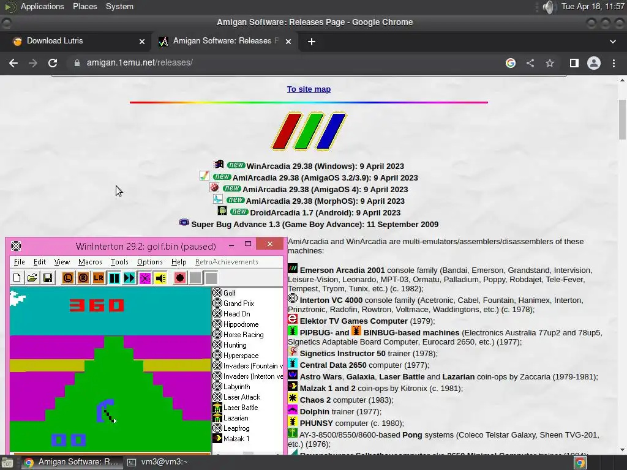Open the System menu in top panel
This screenshot has width=627, height=470.
pyautogui.click(x=119, y=6)
